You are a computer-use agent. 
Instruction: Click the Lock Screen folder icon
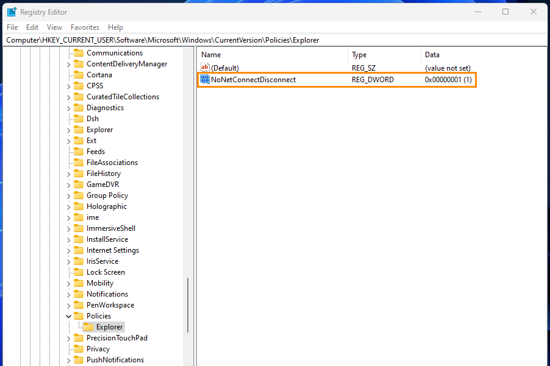click(x=79, y=272)
